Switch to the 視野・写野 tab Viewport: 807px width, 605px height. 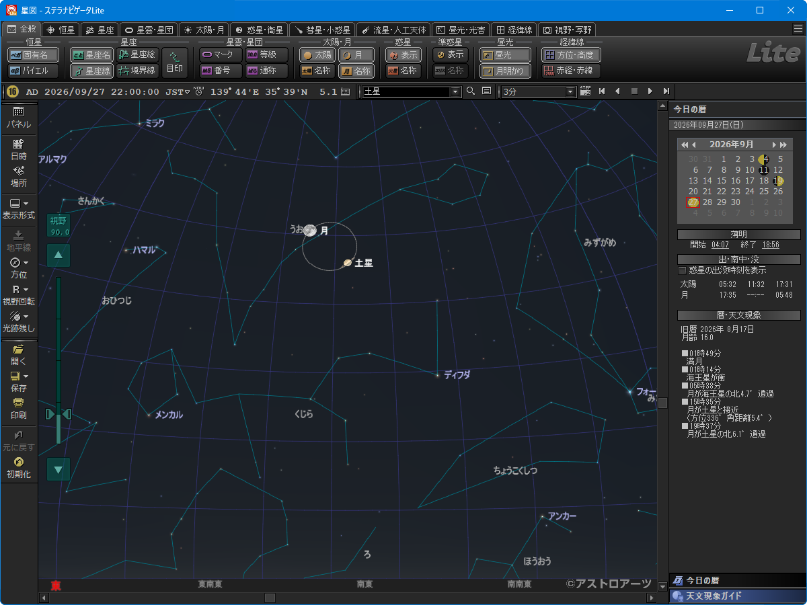point(567,30)
